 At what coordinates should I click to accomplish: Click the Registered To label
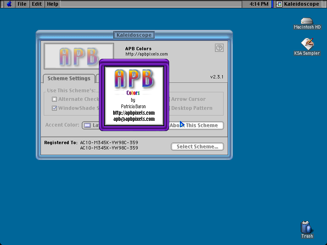[x=60, y=143]
